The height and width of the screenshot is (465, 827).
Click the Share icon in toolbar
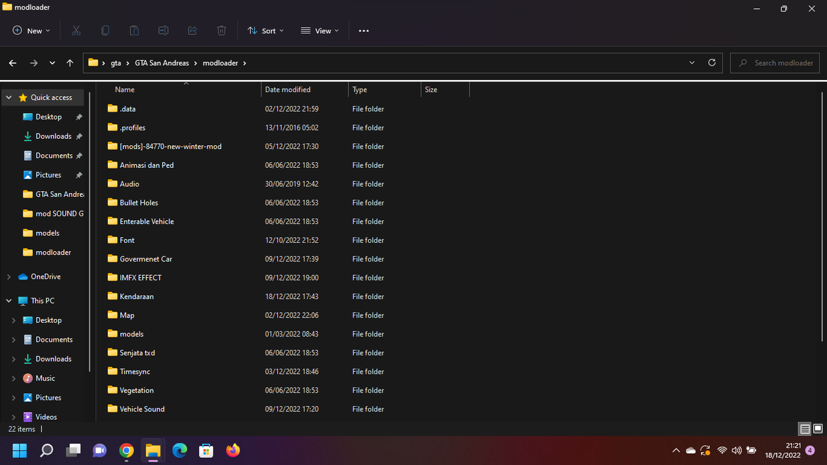point(193,30)
